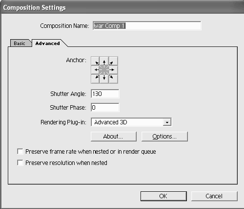The height and width of the screenshot is (209, 244).
Task: Select the Advanced tab
Action: [48, 43]
